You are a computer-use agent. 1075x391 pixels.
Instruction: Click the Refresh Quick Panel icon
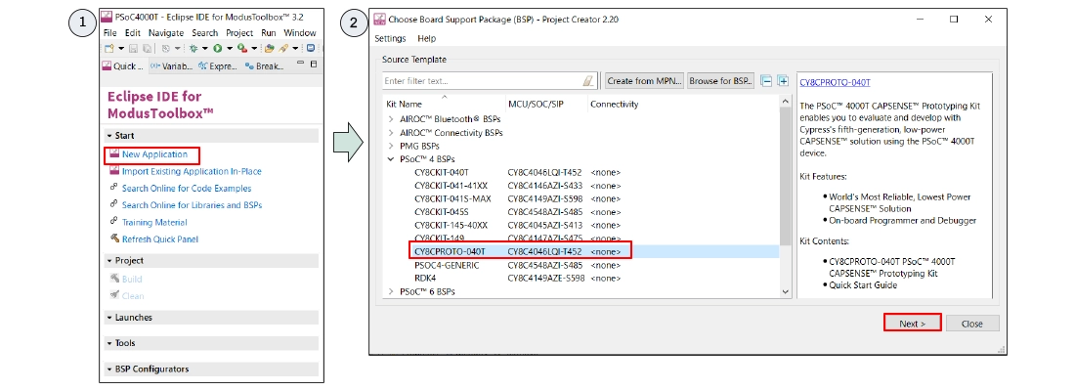pyautogui.click(x=114, y=239)
